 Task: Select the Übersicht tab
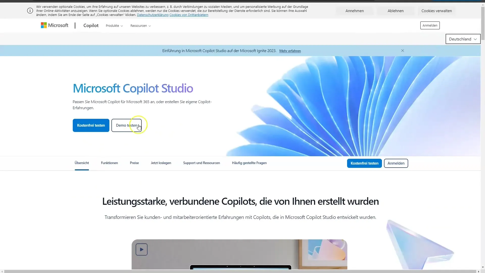pyautogui.click(x=82, y=163)
